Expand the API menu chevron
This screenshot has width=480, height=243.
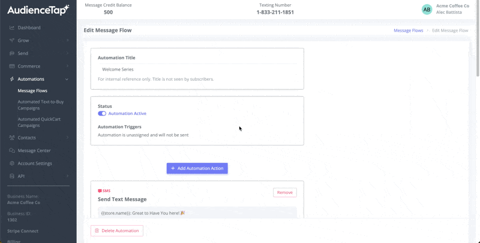[x=67, y=176]
